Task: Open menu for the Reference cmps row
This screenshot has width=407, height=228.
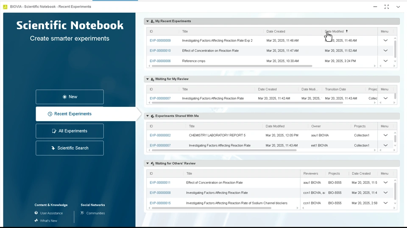Action: (385, 61)
